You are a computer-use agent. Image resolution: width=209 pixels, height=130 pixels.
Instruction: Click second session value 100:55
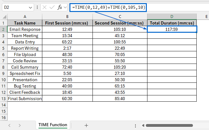(x=120, y=42)
